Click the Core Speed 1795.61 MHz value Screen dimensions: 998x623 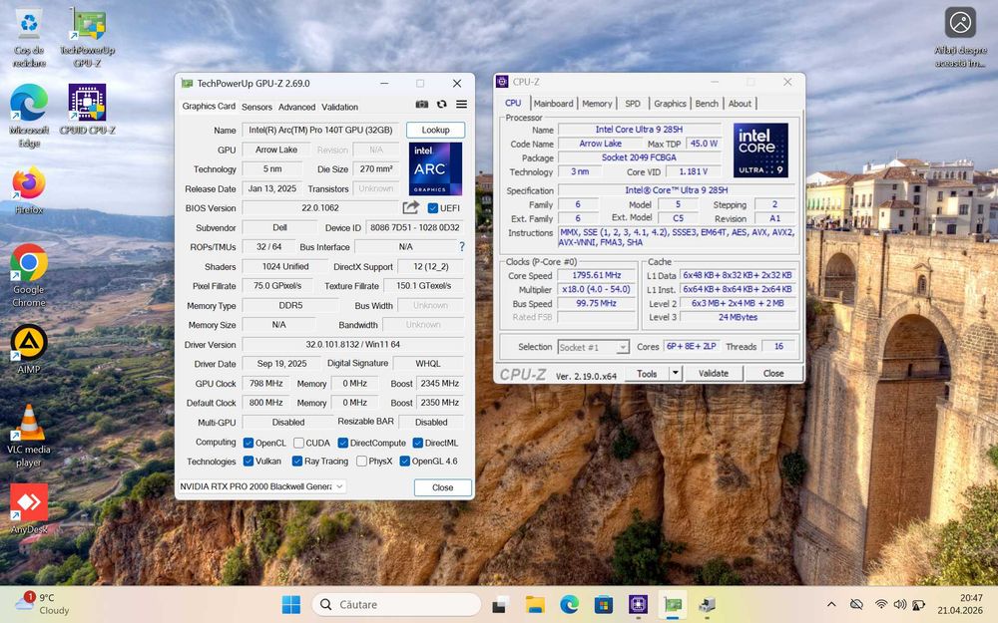click(x=597, y=275)
